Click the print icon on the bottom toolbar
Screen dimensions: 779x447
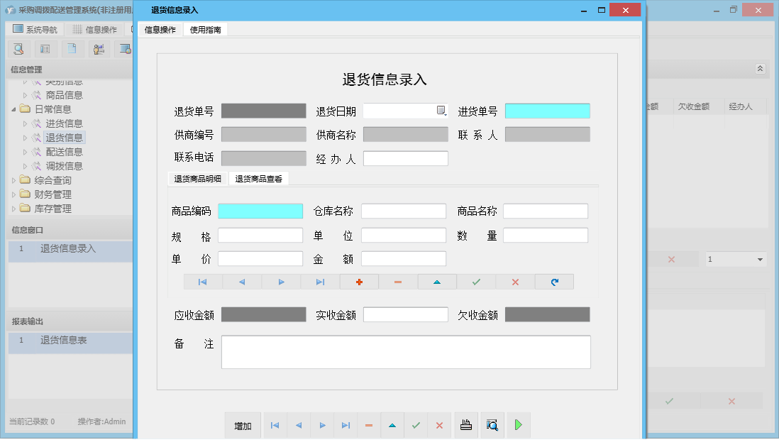pyautogui.click(x=466, y=424)
